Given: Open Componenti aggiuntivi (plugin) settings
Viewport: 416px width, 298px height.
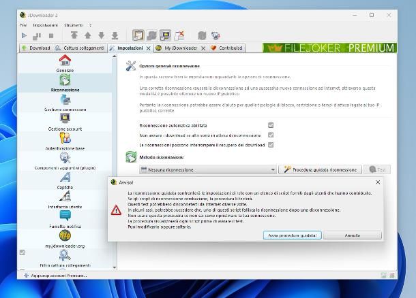Looking at the screenshot, I should pos(65,161).
